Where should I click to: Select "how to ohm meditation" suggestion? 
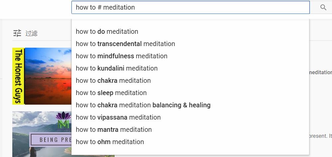point(110,142)
